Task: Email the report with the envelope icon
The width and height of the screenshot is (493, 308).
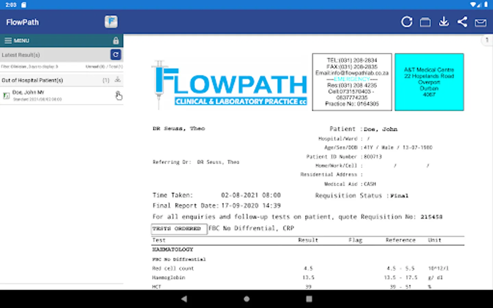Action: (480, 23)
